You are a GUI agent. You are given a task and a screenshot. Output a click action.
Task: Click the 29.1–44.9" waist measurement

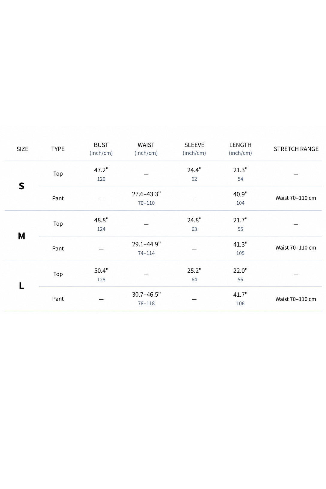point(146,244)
